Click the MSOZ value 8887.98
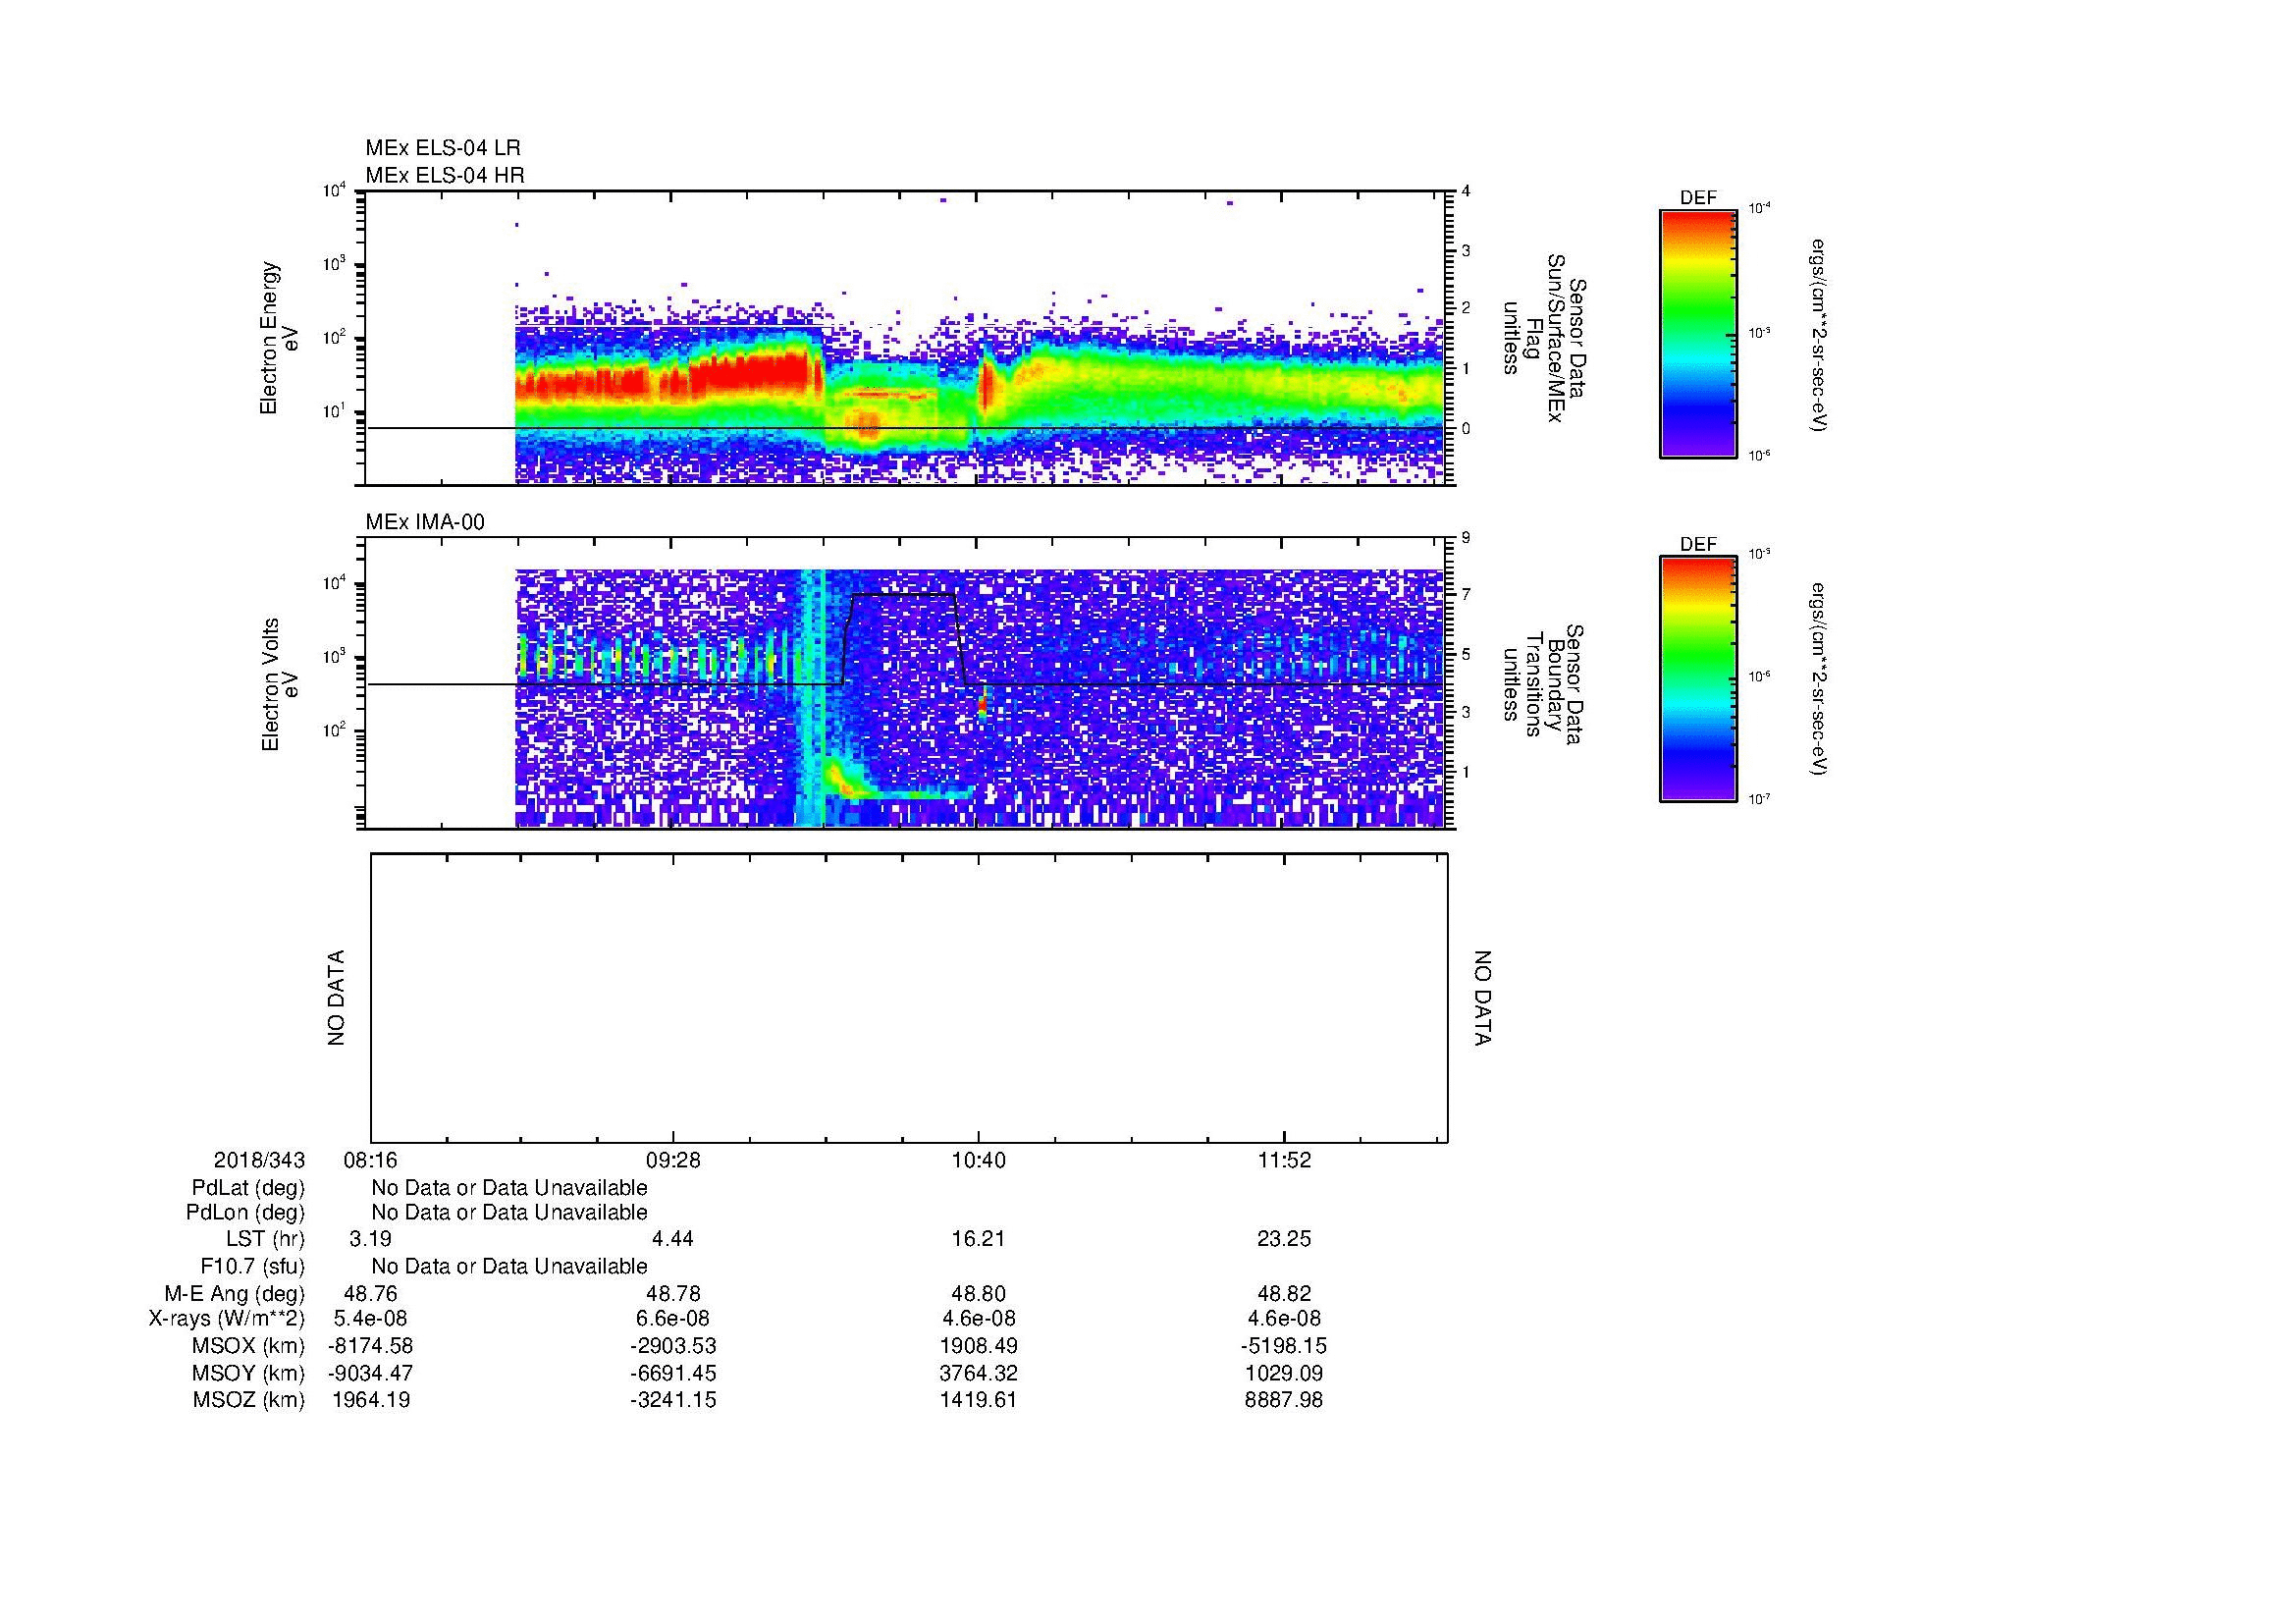The height and width of the screenshot is (1623, 2296). [1284, 1401]
